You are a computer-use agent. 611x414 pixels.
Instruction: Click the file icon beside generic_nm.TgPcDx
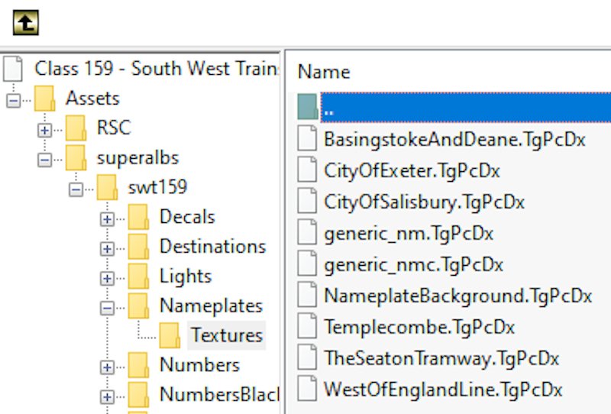point(307,231)
